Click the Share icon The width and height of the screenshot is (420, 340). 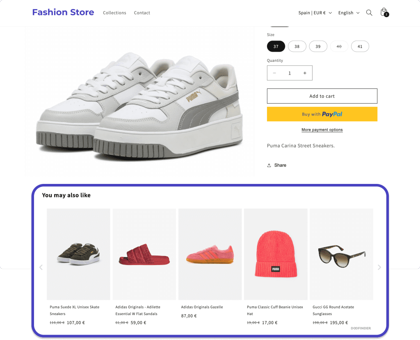(269, 165)
